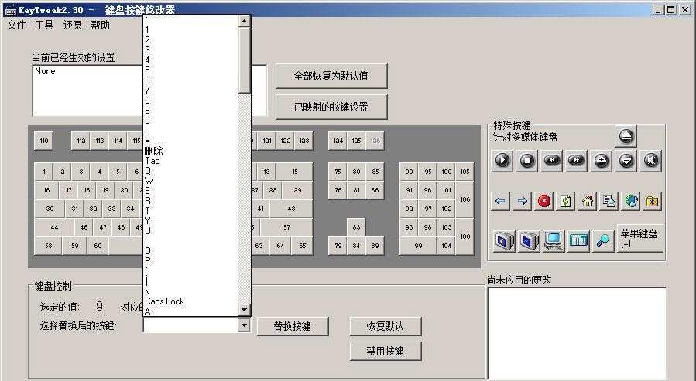Choose the magnifier Search key icon
696x381 pixels.
point(603,241)
